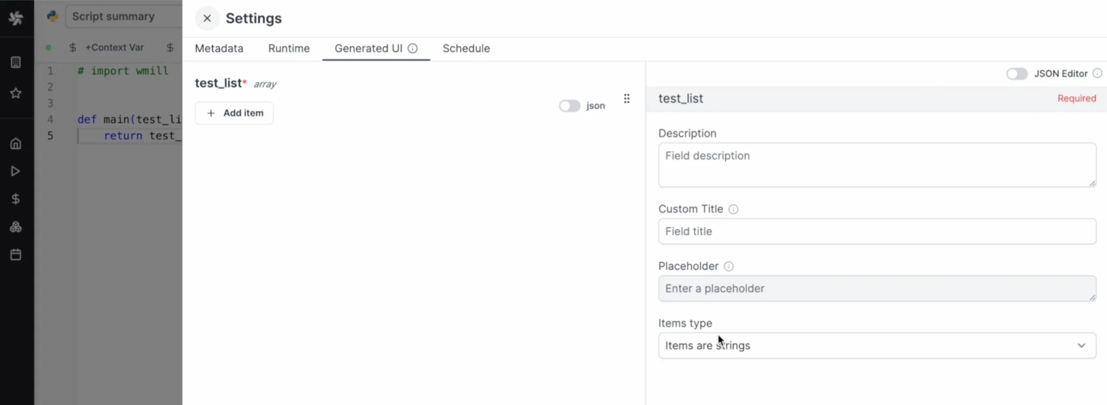Switch to the Metadata tab

point(219,48)
